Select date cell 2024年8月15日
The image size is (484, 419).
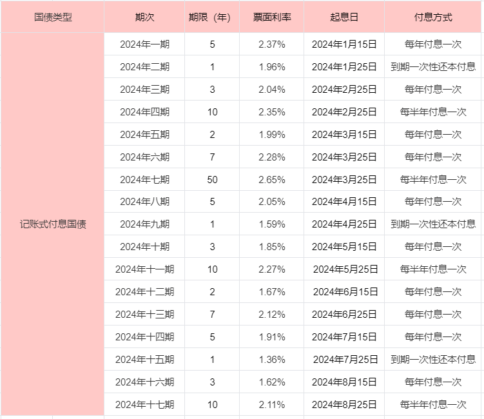tap(344, 382)
